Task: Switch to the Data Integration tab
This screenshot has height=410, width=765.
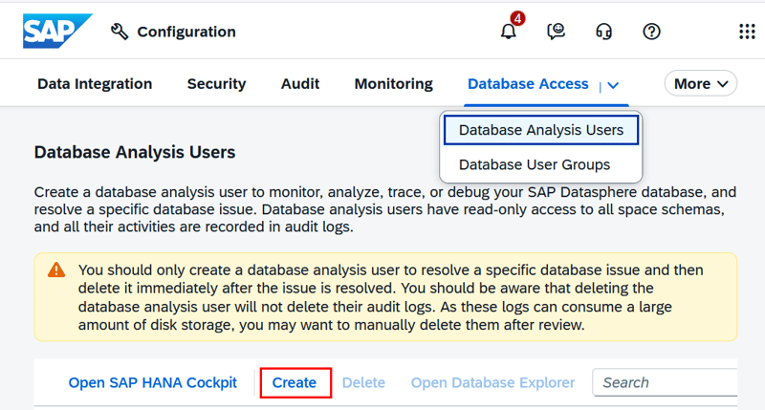Action: 95,84
